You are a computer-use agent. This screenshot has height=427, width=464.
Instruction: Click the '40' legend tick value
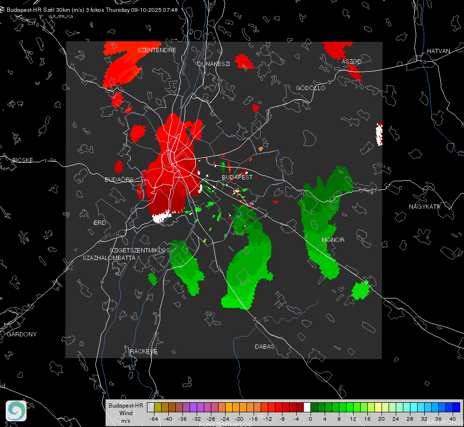(x=452, y=419)
